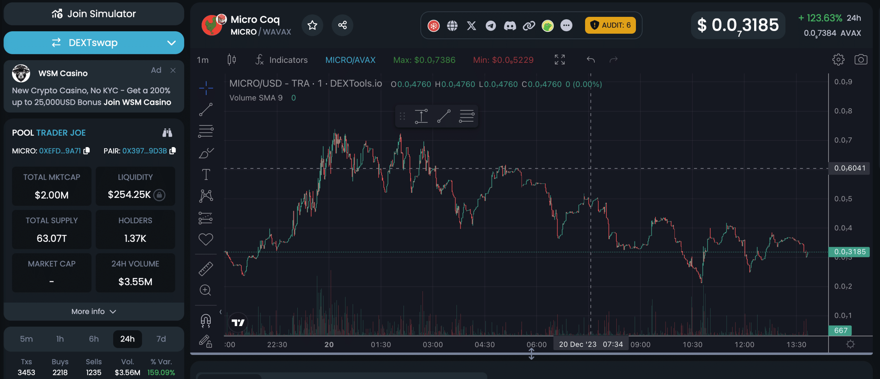Viewport: 880px width, 379px height.
Task: Select the MICRO/AVAX trading pair tab
Action: point(350,59)
